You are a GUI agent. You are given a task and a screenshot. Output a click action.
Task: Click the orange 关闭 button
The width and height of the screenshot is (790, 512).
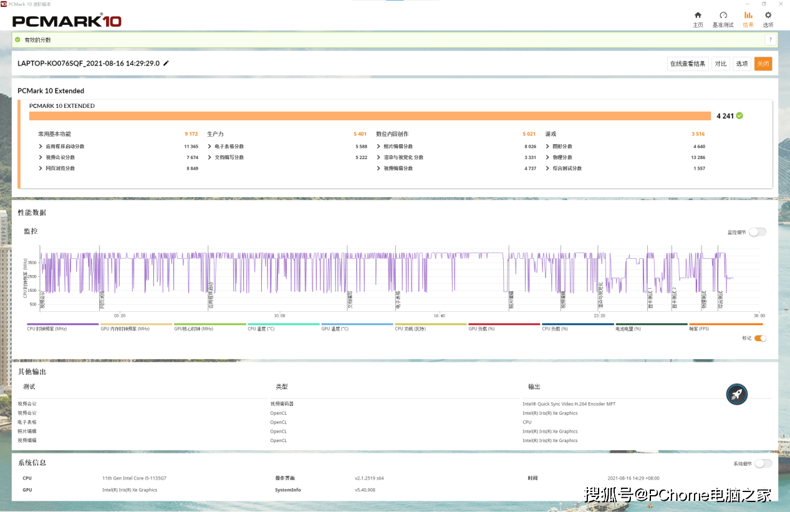pos(763,64)
